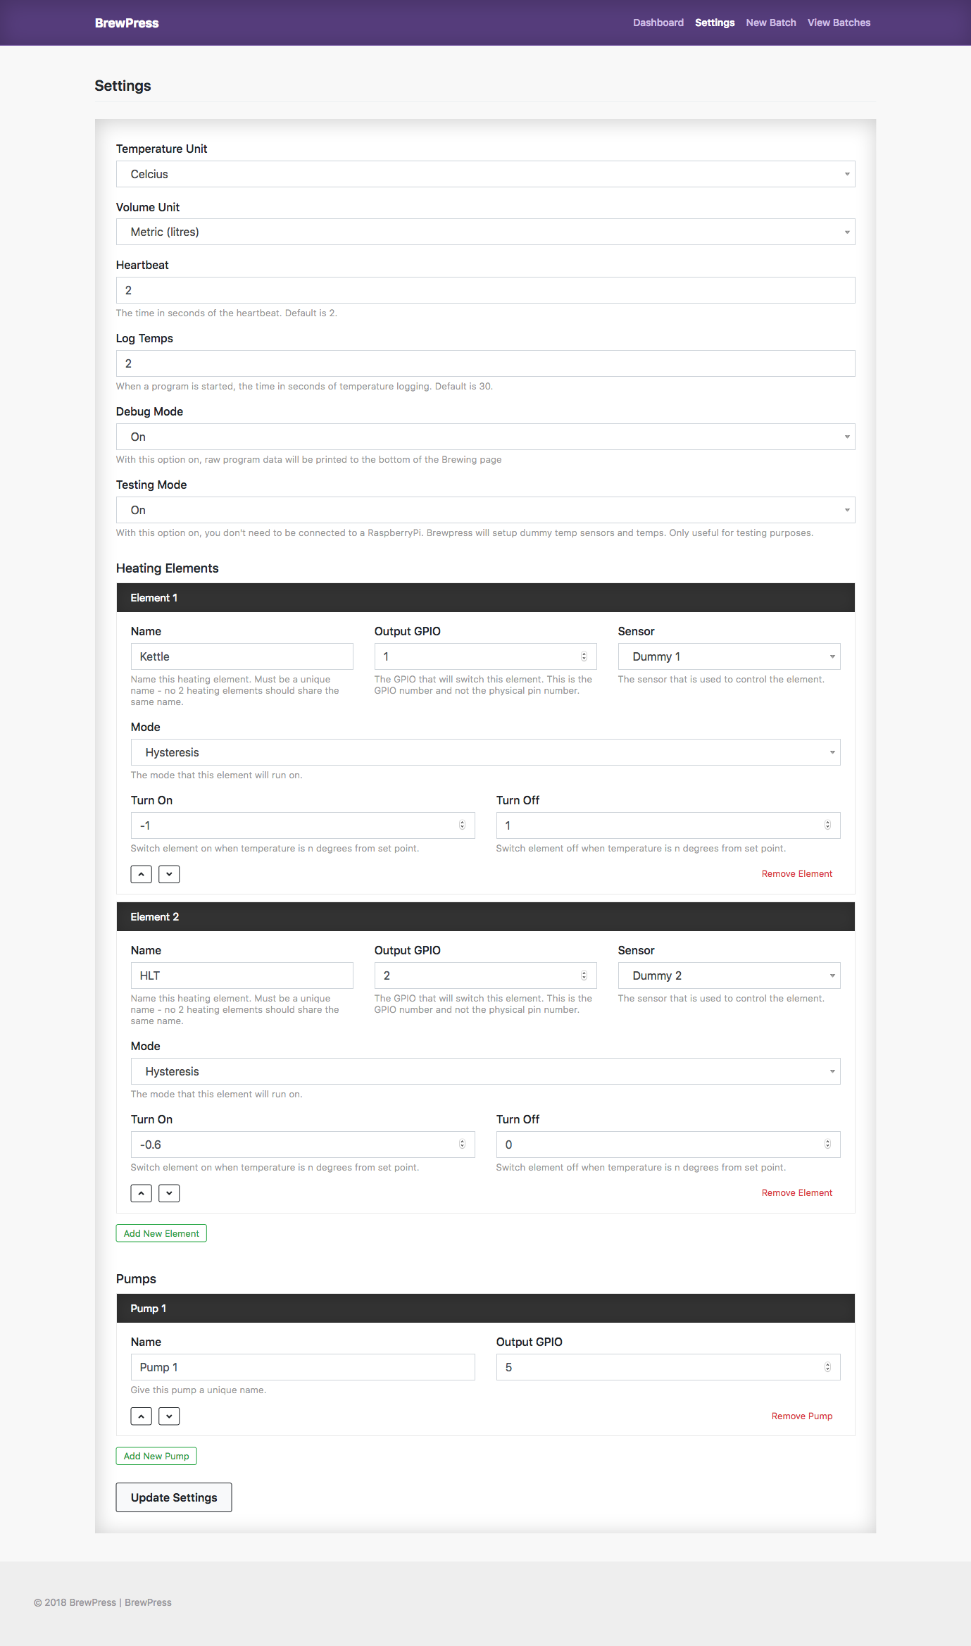Focus the HLT name input field
The width and height of the screenshot is (971, 1646).
[242, 975]
